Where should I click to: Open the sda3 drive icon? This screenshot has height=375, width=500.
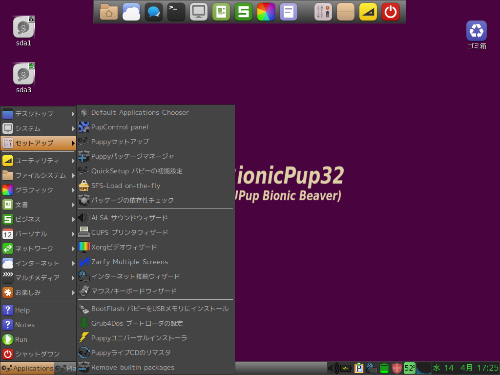click(23, 75)
